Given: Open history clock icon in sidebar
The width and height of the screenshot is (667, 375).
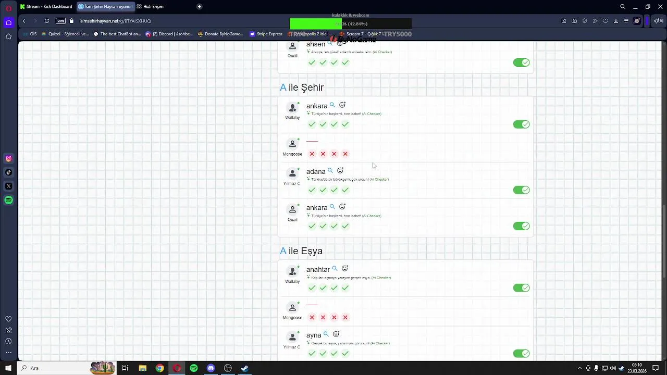Looking at the screenshot, I should point(8,341).
